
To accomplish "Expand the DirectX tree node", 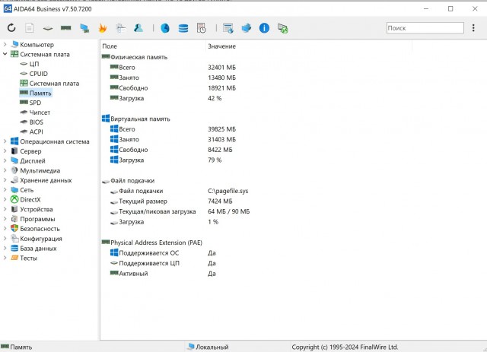I will [x=5, y=200].
